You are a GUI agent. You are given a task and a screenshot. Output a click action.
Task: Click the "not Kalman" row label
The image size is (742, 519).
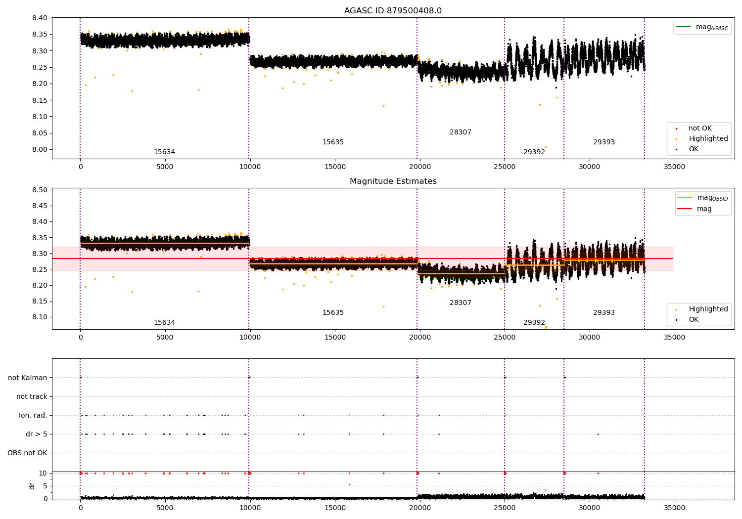point(28,378)
